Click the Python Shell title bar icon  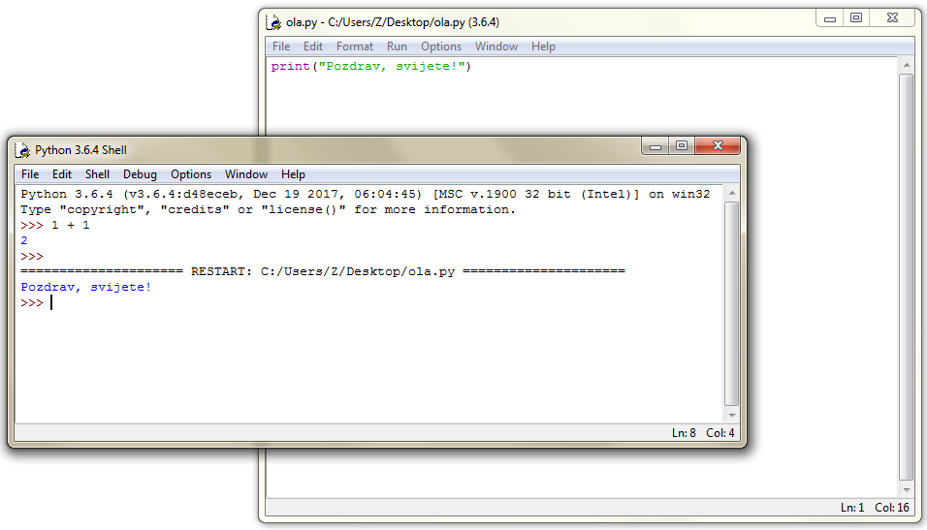pyautogui.click(x=23, y=150)
